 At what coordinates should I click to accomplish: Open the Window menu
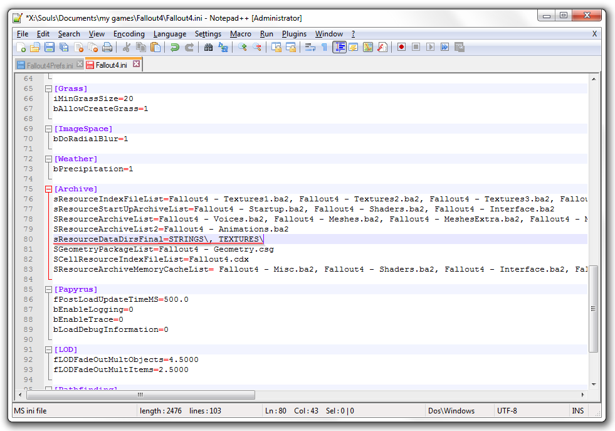(x=329, y=34)
